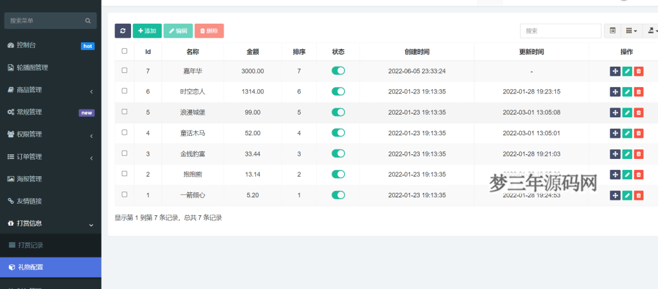Delete the 金钱豹富 row with trash icon
658x289 pixels.
click(x=638, y=154)
